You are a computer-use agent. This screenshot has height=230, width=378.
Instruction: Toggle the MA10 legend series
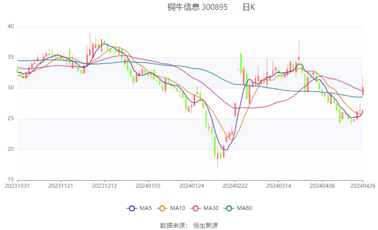pos(171,208)
